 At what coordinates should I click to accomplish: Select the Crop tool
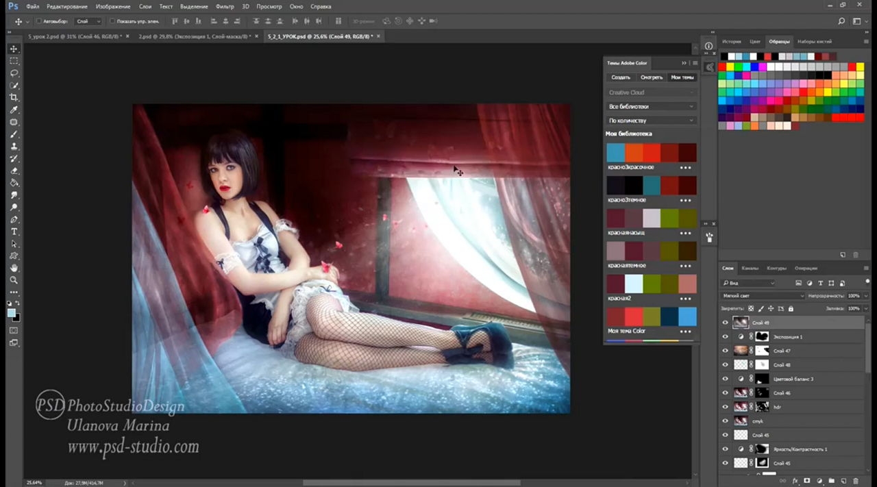tap(14, 97)
